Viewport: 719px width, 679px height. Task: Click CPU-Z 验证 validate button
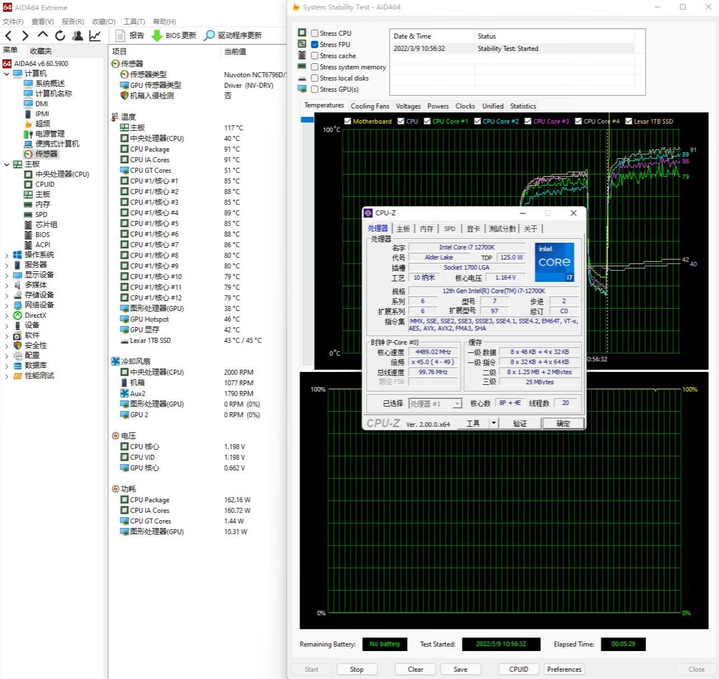520,423
